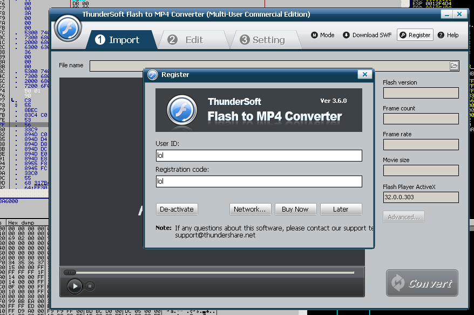Image resolution: width=474 pixels, height=315 pixels.
Task: Click the De-activate button
Action: point(177,209)
